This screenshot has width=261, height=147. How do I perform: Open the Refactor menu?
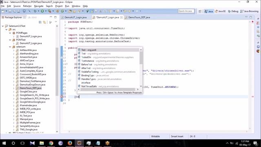[x=27, y=6]
